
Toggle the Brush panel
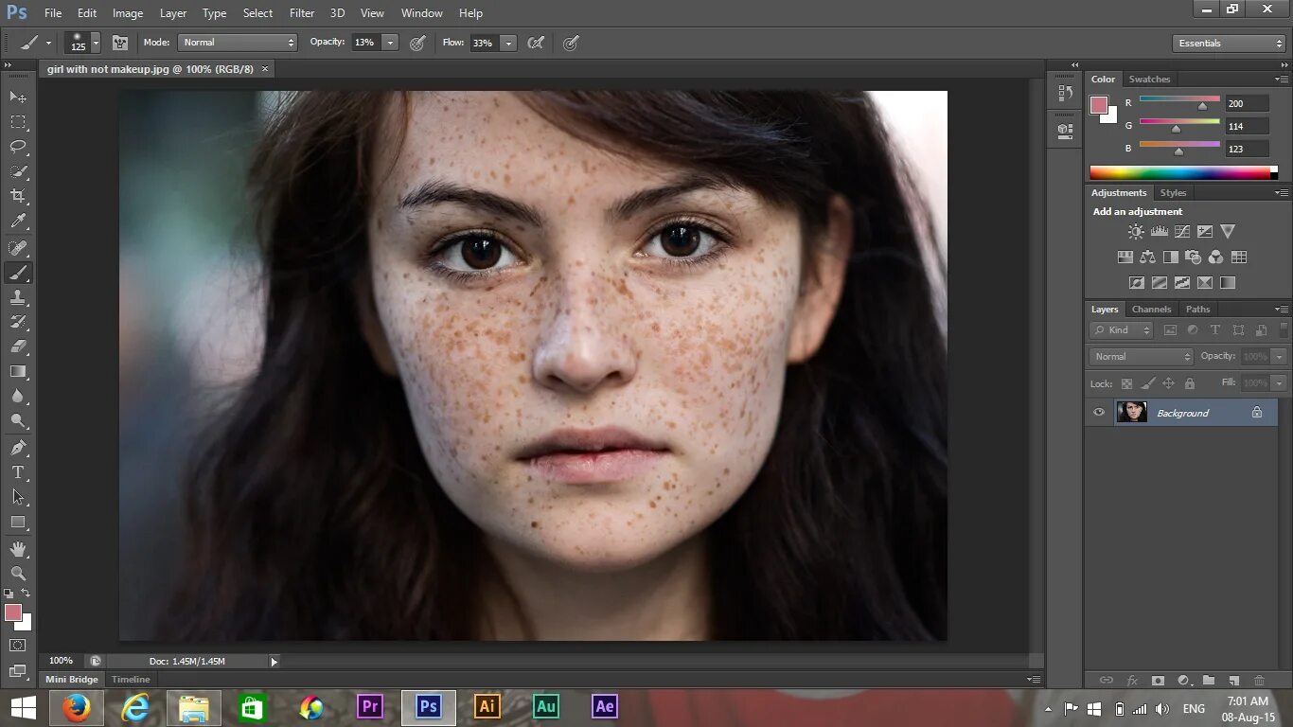point(120,43)
